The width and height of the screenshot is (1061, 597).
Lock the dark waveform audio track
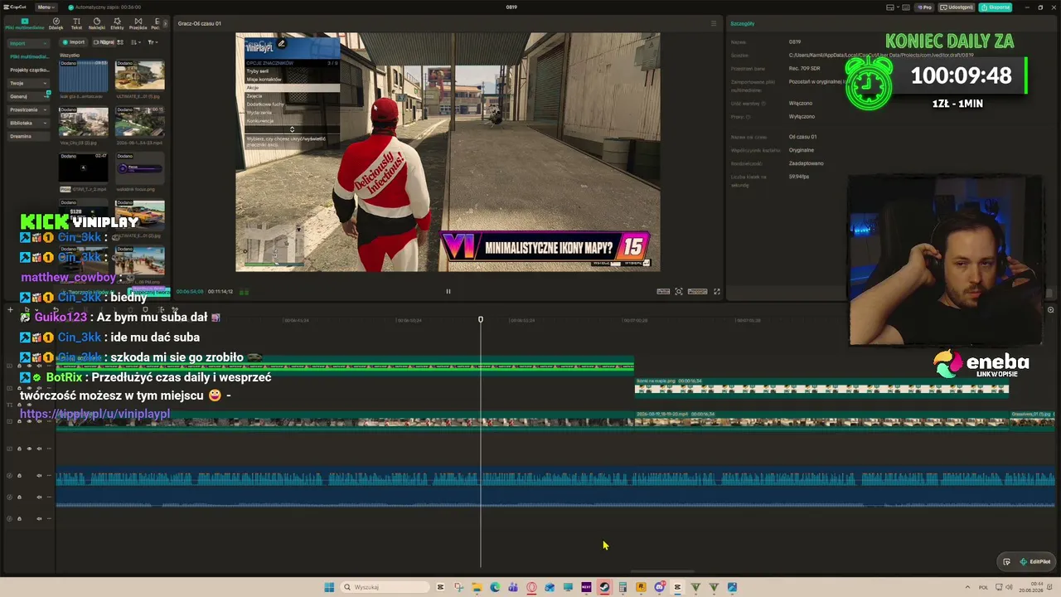(19, 497)
